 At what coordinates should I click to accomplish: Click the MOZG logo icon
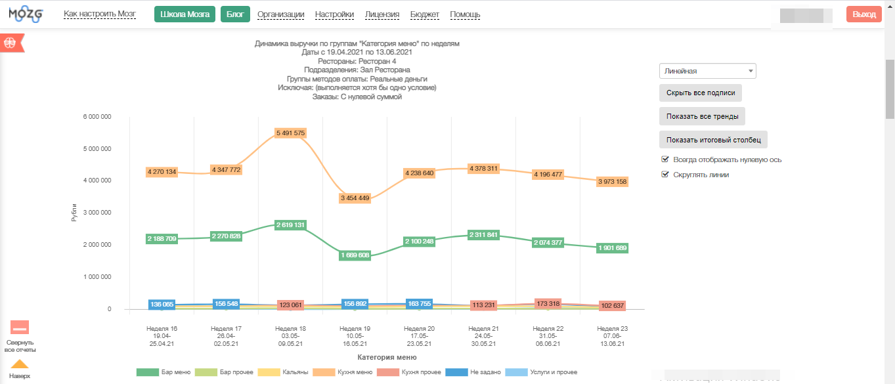(26, 14)
